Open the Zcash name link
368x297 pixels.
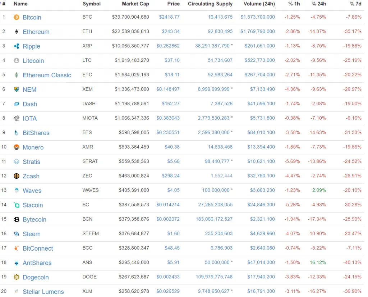point(31,176)
